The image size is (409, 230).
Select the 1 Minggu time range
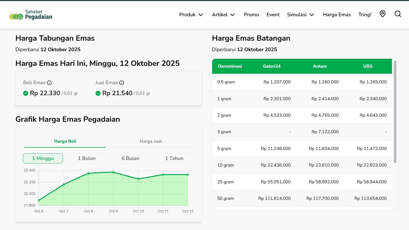pyautogui.click(x=43, y=158)
